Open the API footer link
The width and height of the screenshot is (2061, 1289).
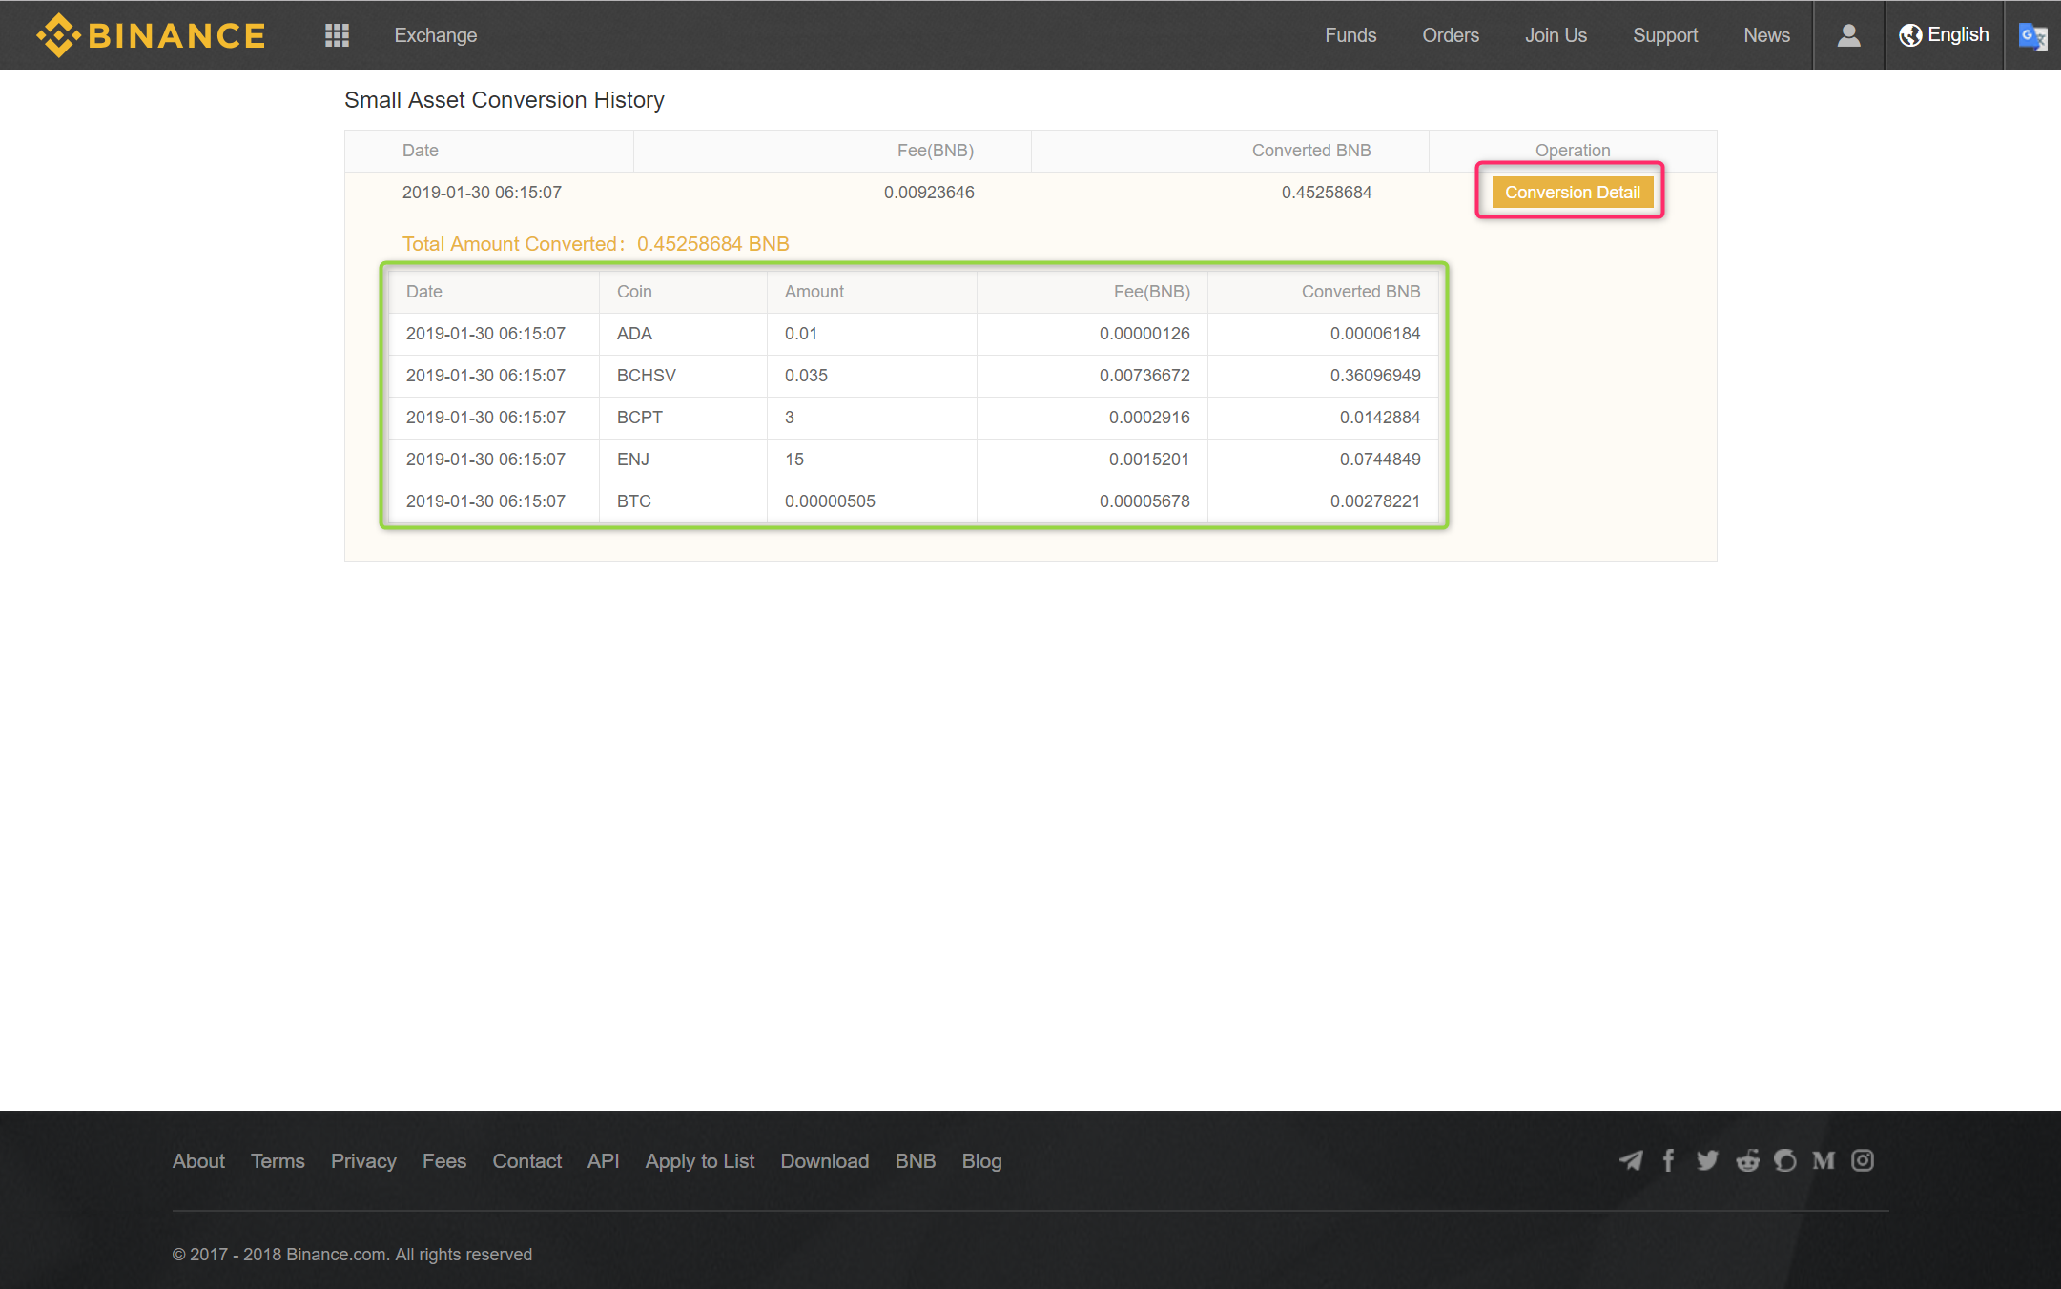[603, 1161]
